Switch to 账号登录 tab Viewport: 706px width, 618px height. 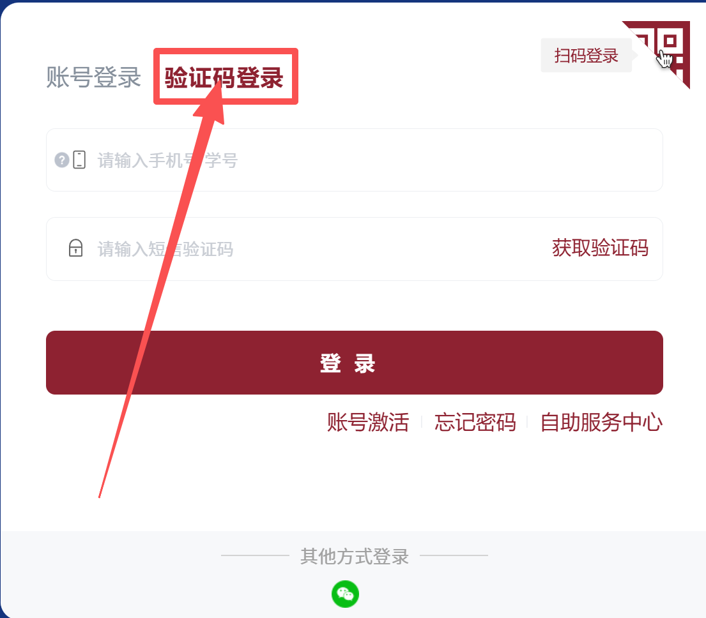pyautogui.click(x=94, y=77)
